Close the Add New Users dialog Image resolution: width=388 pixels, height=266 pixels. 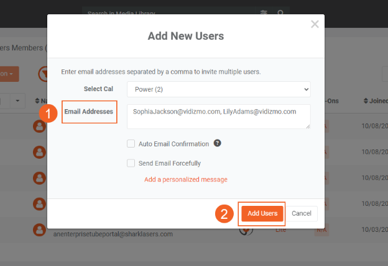315,24
